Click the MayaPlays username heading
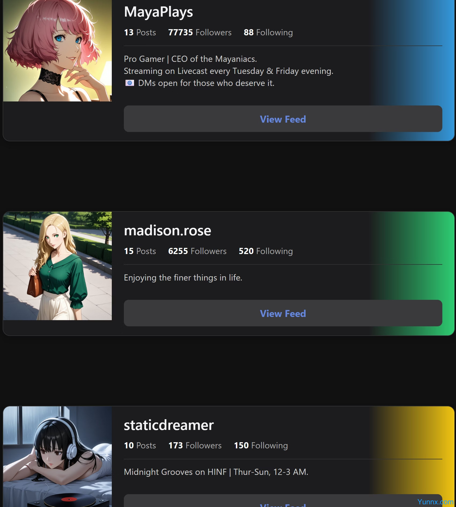This screenshot has height=507, width=456. coord(158,12)
